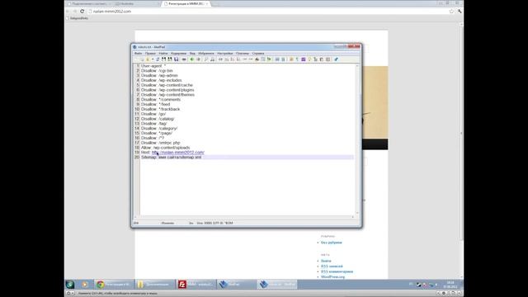Click the line 'Disallow: /wp-includes'
The height and width of the screenshot is (297, 528).
tap(162, 80)
